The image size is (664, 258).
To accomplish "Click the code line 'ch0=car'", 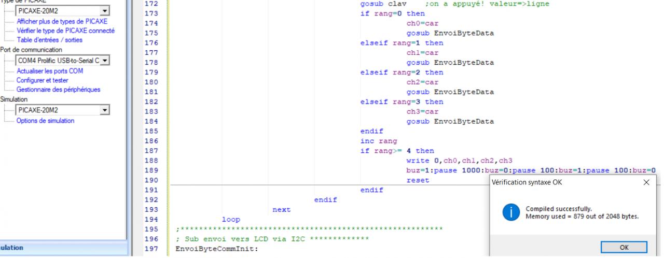I will click(422, 23).
